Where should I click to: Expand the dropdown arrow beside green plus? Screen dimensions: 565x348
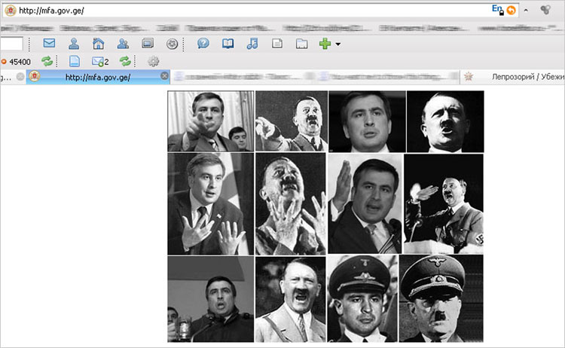338,44
